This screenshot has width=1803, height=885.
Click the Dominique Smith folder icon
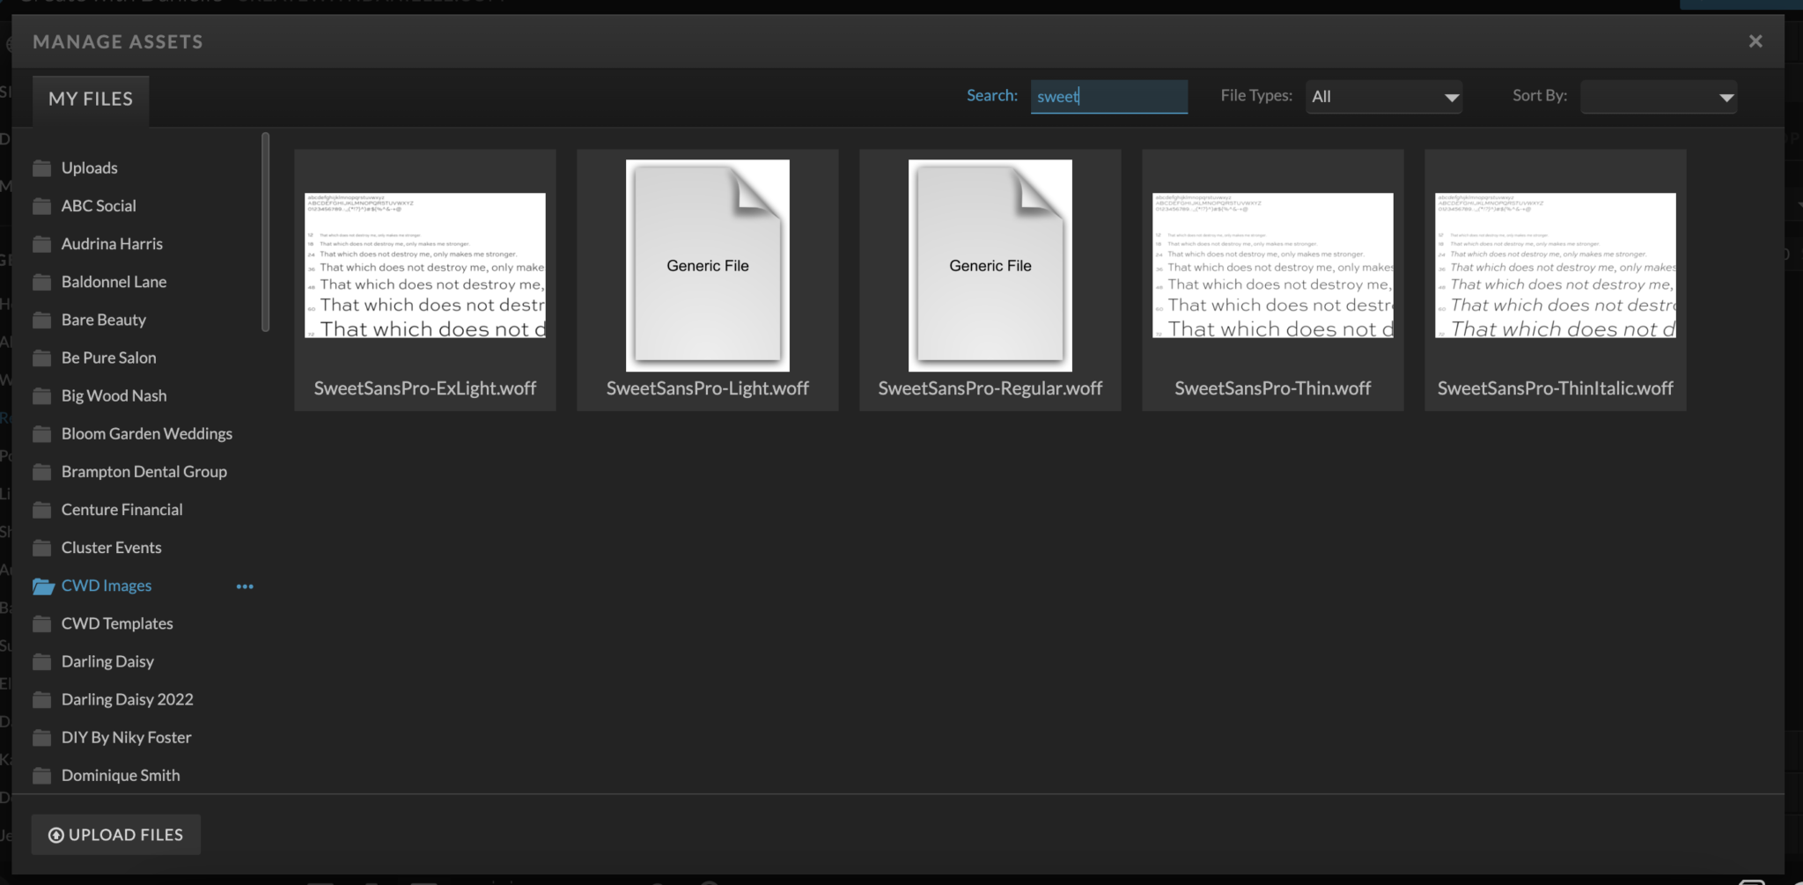[41, 775]
